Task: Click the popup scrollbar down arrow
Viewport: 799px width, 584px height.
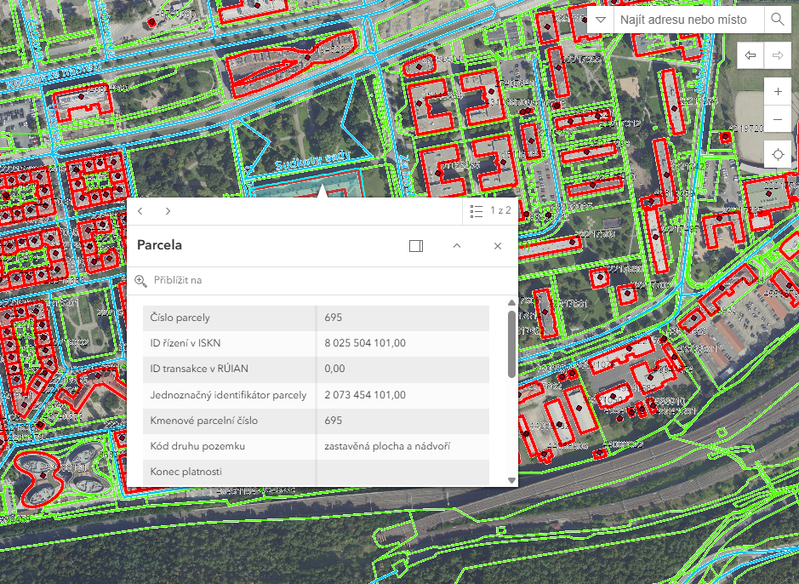Action: click(511, 480)
